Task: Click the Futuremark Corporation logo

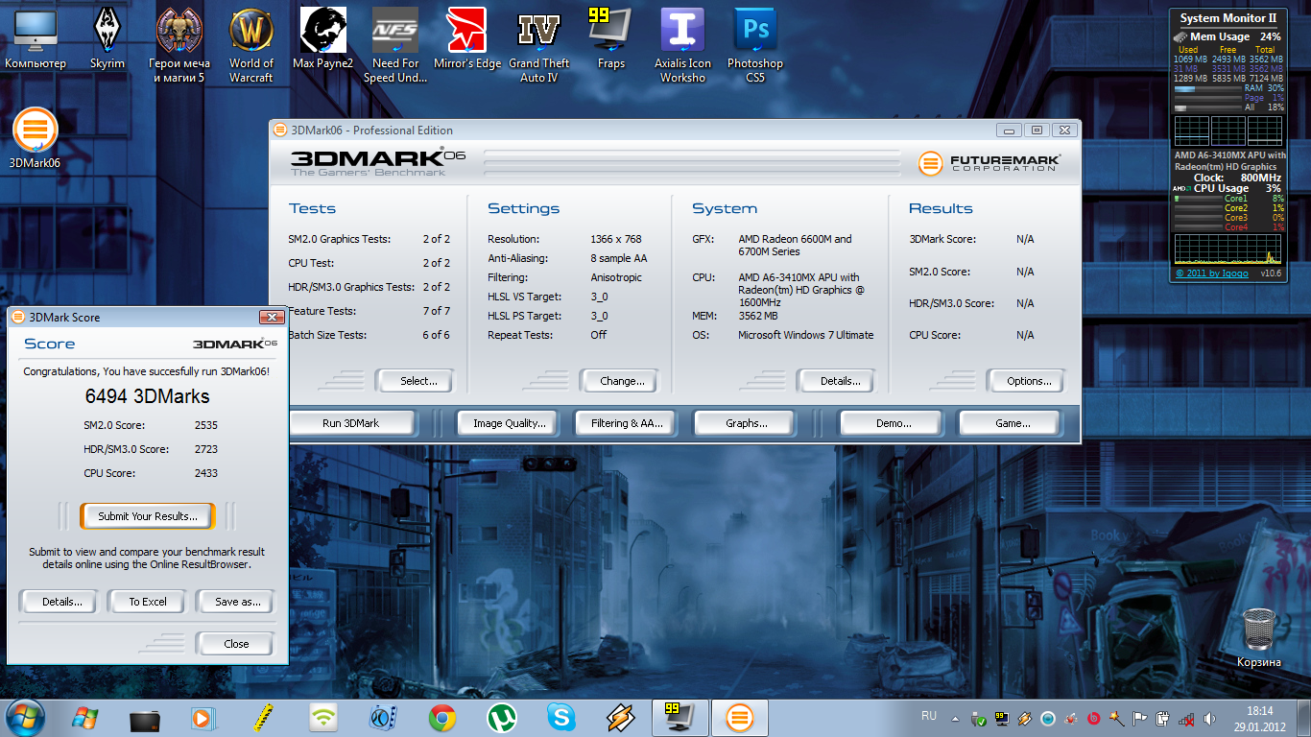Action: (x=989, y=163)
